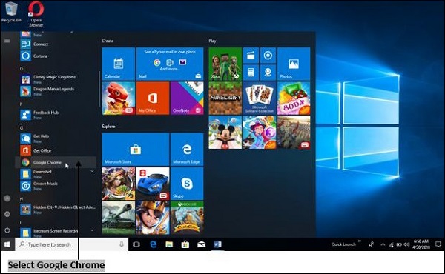Viewport: 445px width, 274px height.
Task: Click the Explore group header
Action: 109,127
